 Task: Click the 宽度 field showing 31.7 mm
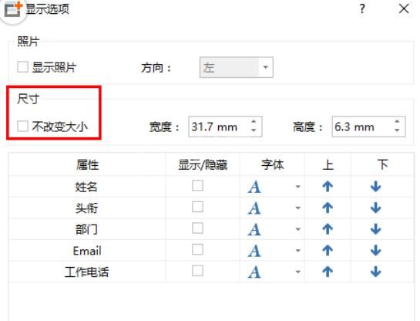coord(225,127)
